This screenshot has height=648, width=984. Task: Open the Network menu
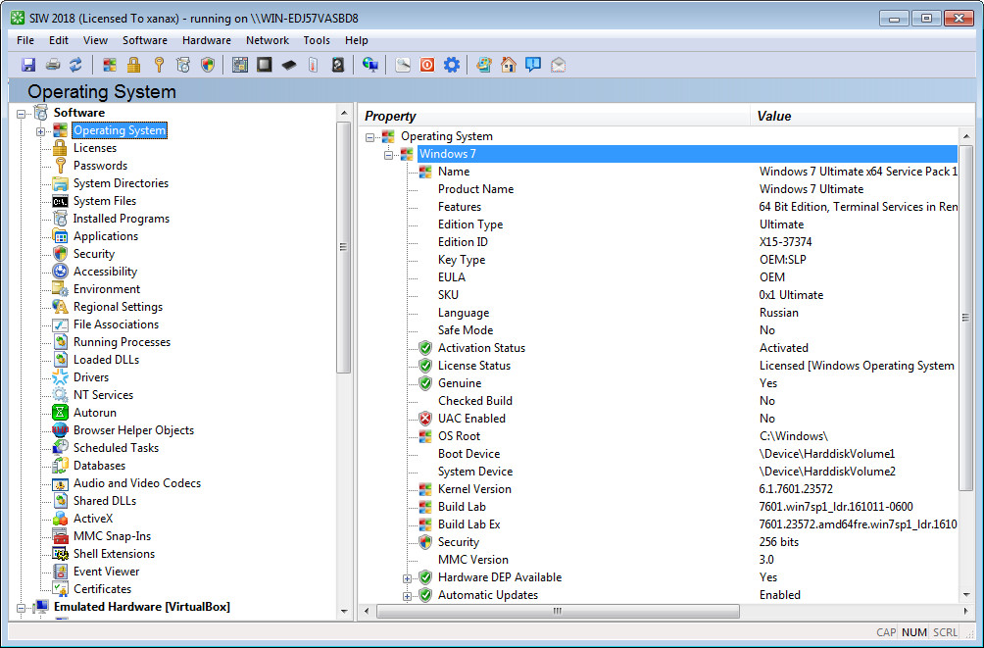tap(268, 40)
